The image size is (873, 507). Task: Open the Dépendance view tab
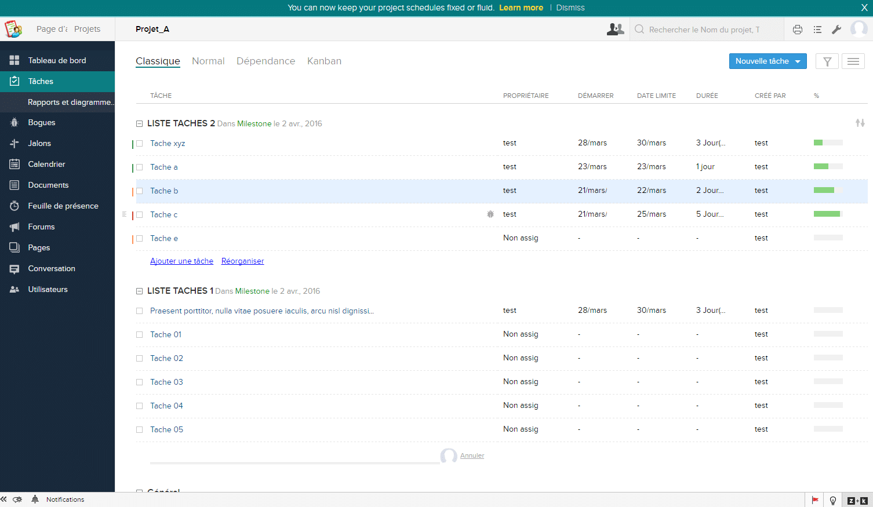point(265,61)
